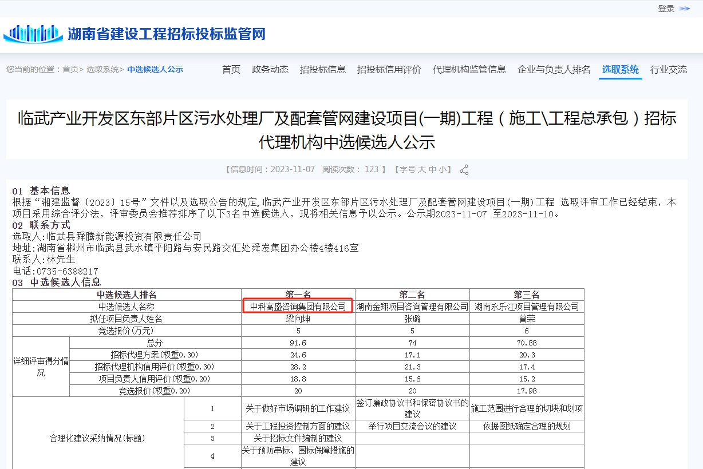Click the row label 招标代理方案(权重0.30)

pyautogui.click(x=155, y=355)
